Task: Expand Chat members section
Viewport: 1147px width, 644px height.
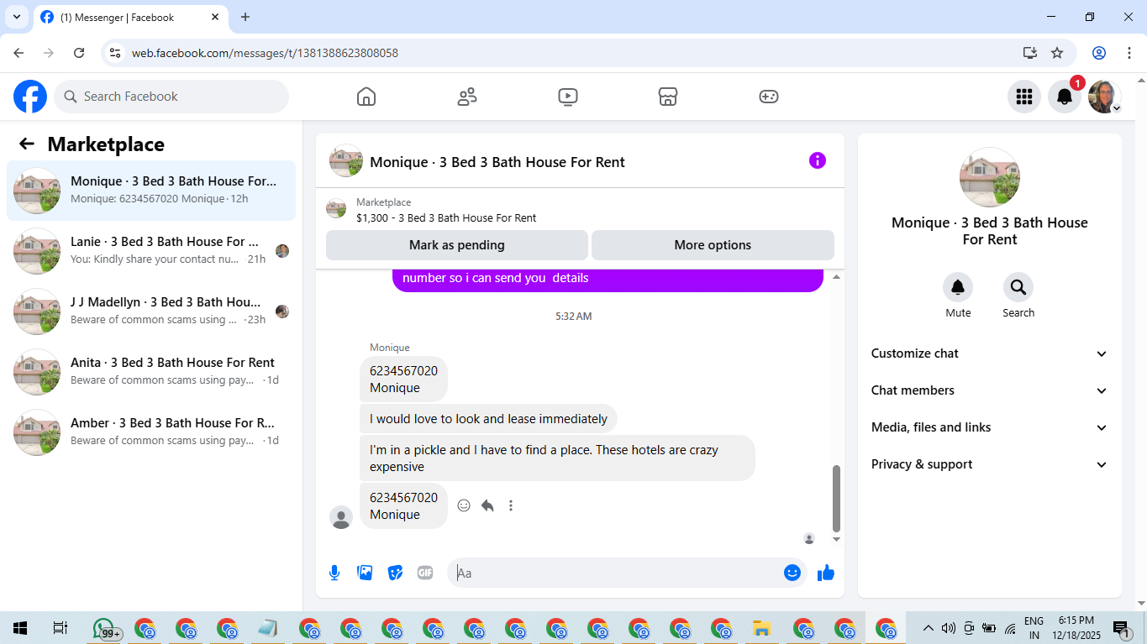Action: [990, 390]
